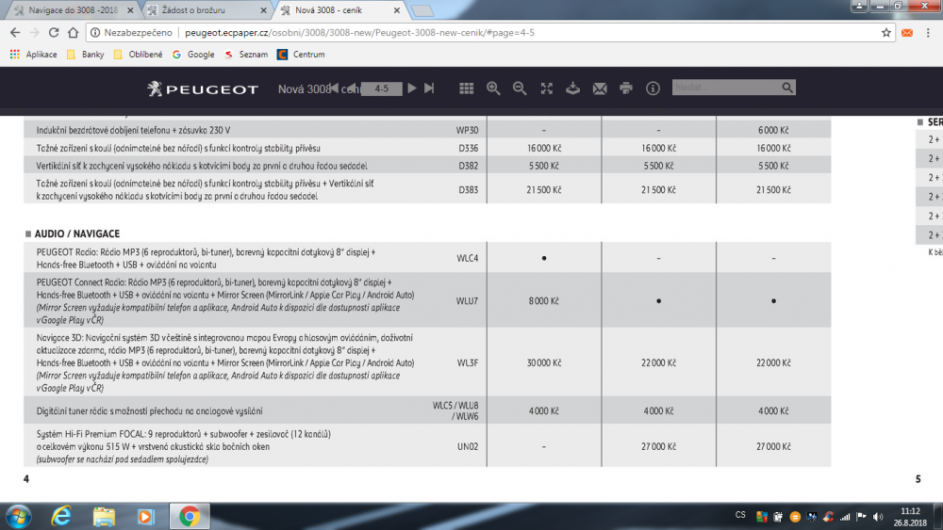Viewport: 943px width, 530px height.
Task: Download the brochure PDF
Action: (x=572, y=88)
